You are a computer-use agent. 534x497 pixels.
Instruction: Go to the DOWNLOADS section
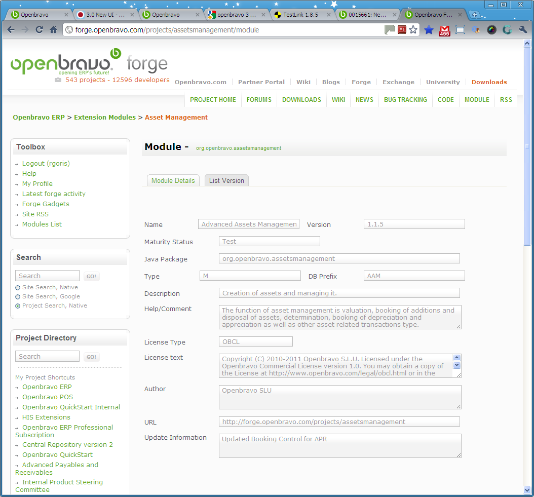(301, 99)
